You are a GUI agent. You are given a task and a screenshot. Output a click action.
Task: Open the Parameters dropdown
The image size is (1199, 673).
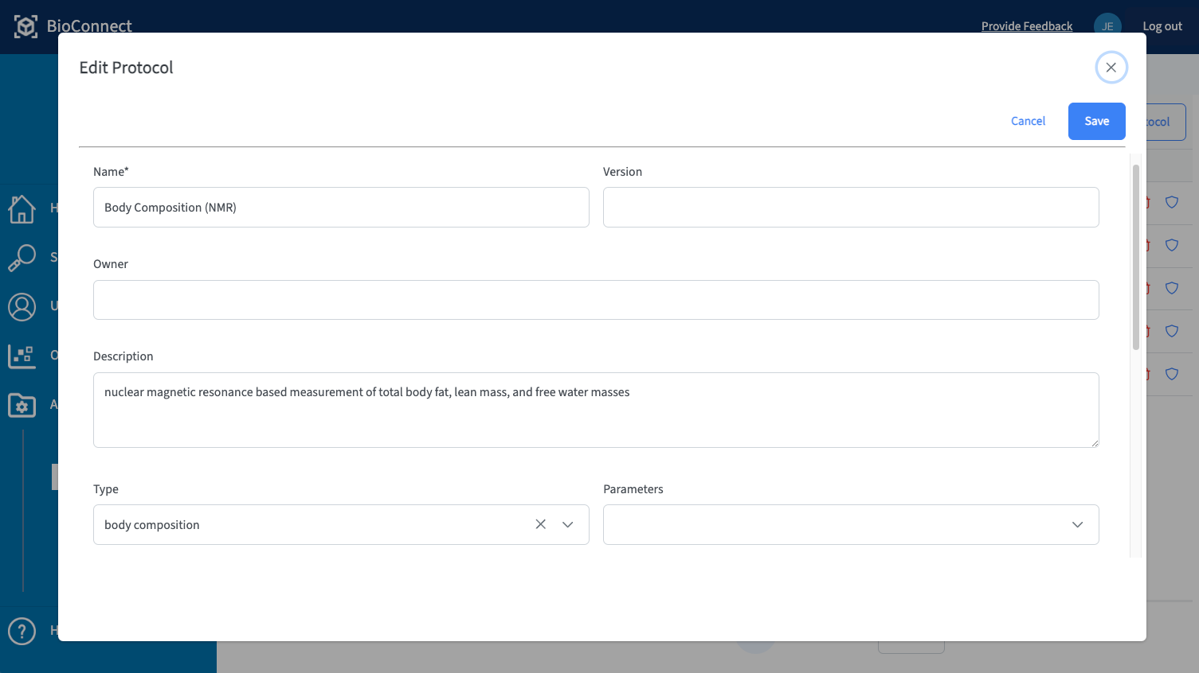tap(1077, 524)
